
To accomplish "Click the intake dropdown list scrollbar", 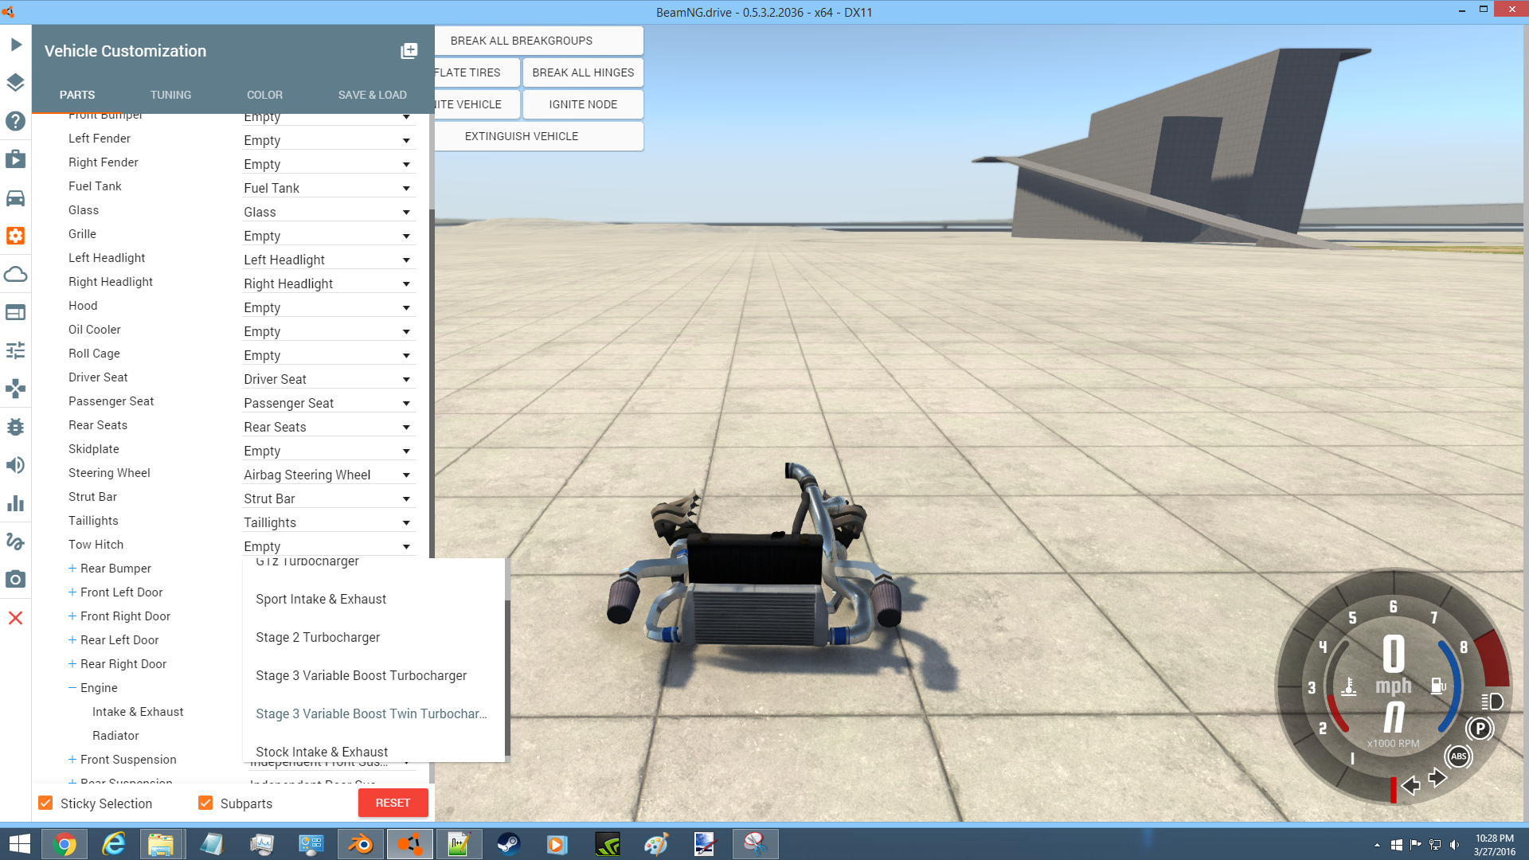I will pos(507,677).
